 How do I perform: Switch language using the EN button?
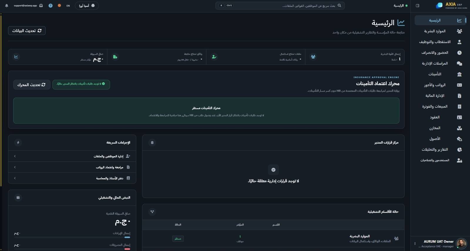point(68,6)
